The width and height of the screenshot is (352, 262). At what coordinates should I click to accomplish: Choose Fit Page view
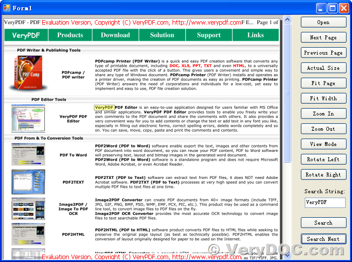[x=323, y=83]
